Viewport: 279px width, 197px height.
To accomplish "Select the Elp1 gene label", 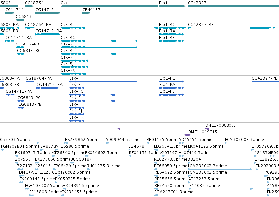I will pyautogui.click(x=163, y=3).
